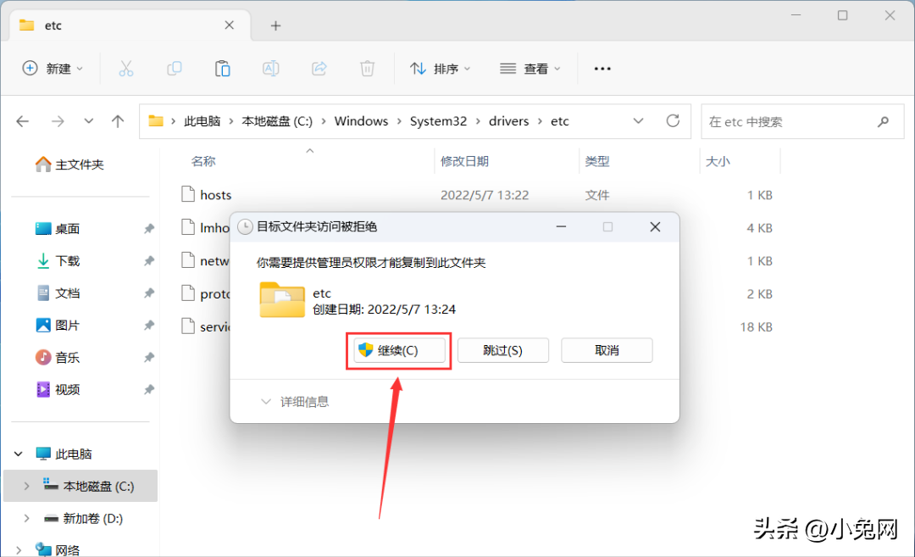915x557 pixels.
Task: Click the Share icon in toolbar
Action: point(319,69)
